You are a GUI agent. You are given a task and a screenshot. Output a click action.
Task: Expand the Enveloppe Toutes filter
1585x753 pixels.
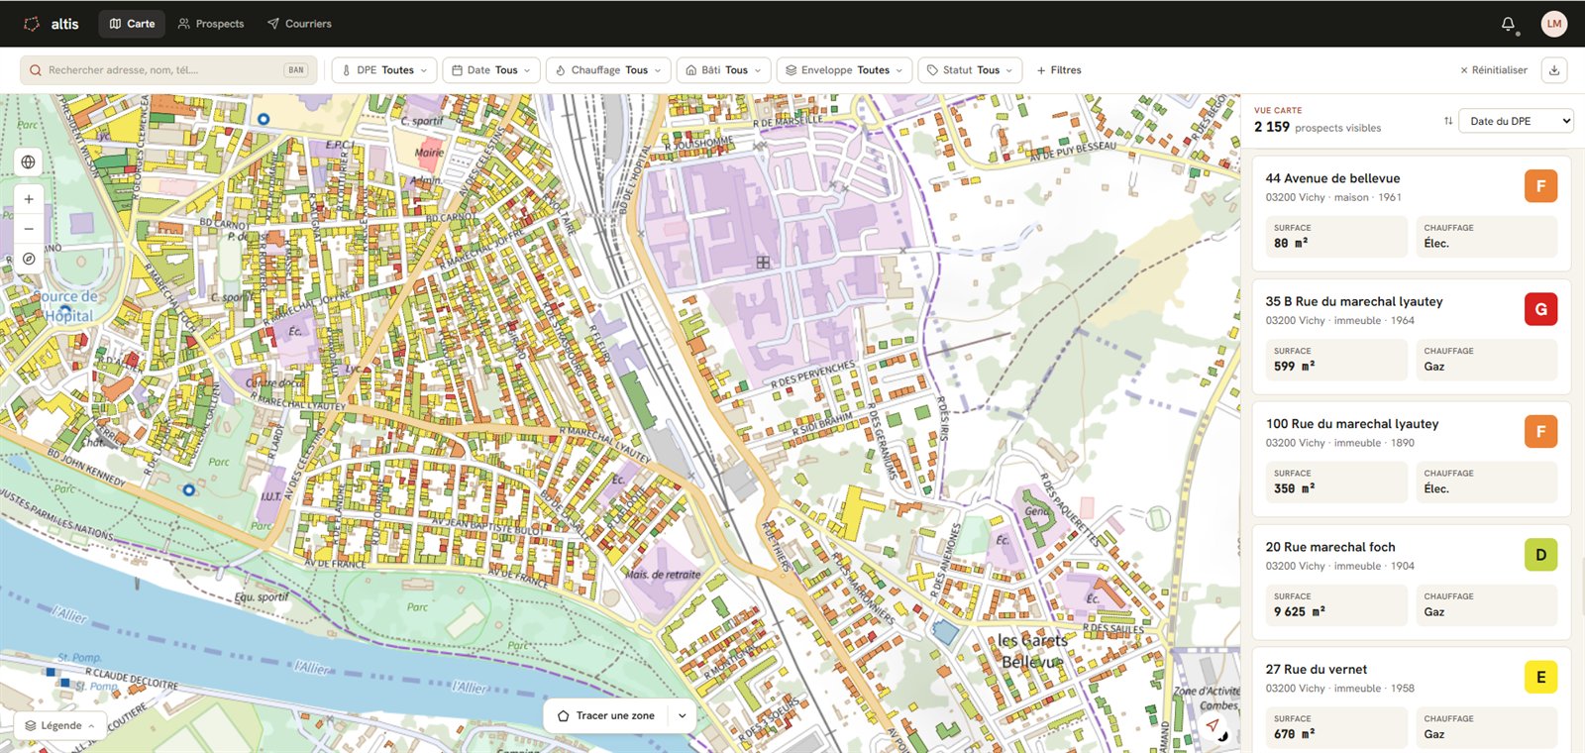click(x=844, y=70)
